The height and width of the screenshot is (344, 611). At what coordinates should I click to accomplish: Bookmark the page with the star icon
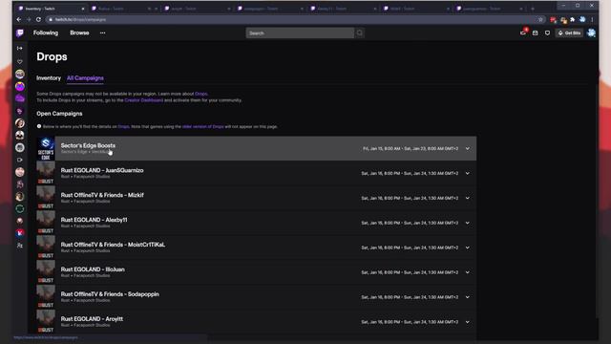click(x=540, y=19)
